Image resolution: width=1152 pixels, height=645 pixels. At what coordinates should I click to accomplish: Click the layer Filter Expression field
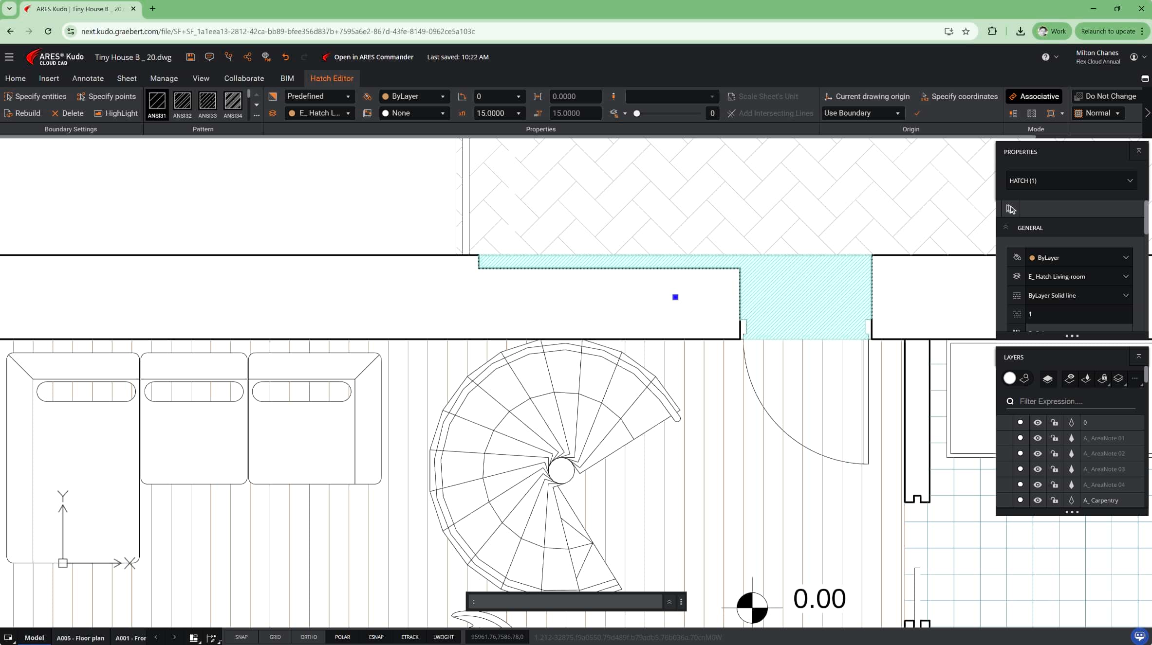point(1076,401)
